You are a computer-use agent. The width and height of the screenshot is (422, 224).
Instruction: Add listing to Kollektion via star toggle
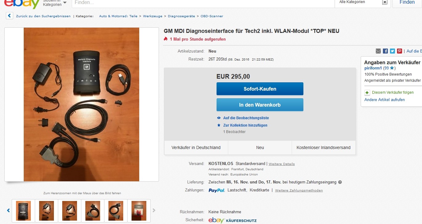pos(219,125)
